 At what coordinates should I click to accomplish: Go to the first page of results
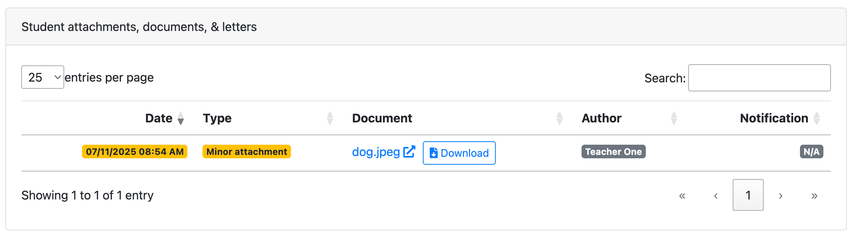(x=682, y=195)
